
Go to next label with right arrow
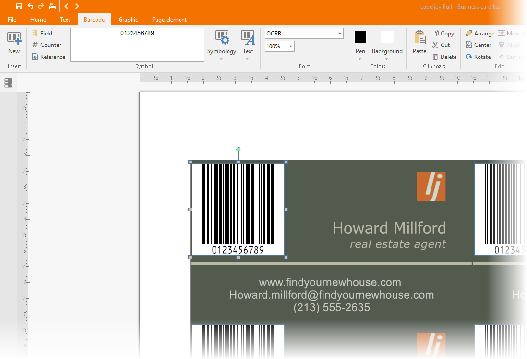pos(77,6)
